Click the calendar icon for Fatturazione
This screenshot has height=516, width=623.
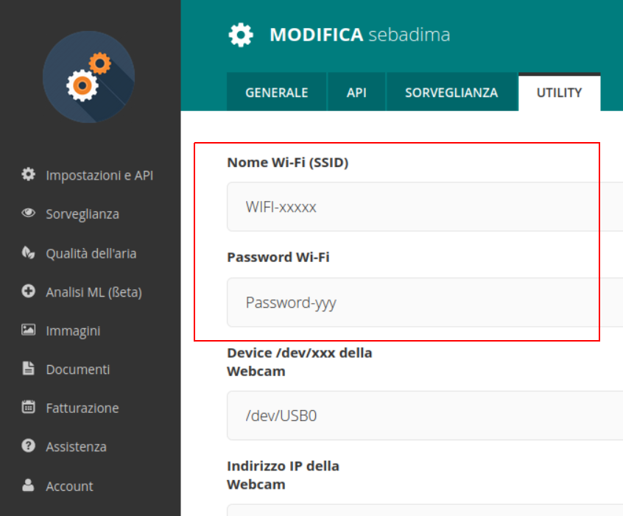[28, 407]
